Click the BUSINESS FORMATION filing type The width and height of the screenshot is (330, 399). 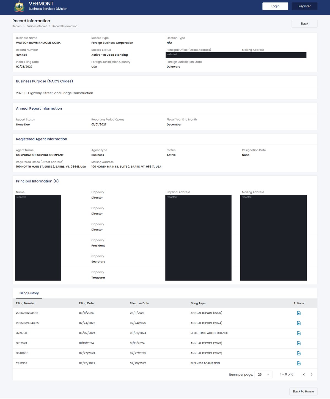click(x=205, y=363)
